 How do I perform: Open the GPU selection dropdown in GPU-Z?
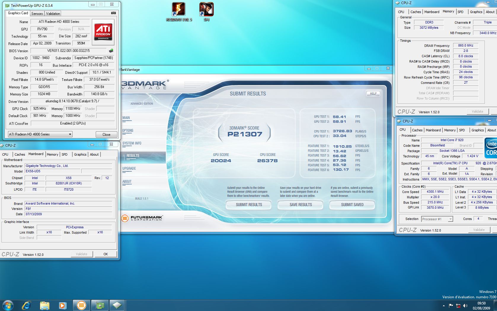click(x=40, y=134)
